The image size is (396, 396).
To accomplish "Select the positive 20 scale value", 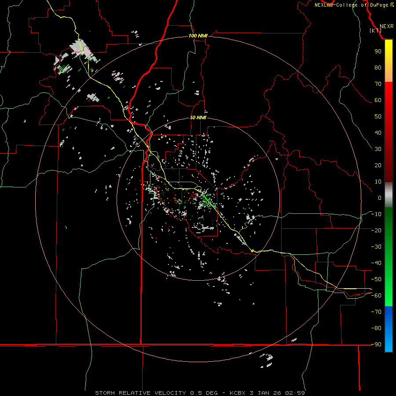I will (378, 165).
